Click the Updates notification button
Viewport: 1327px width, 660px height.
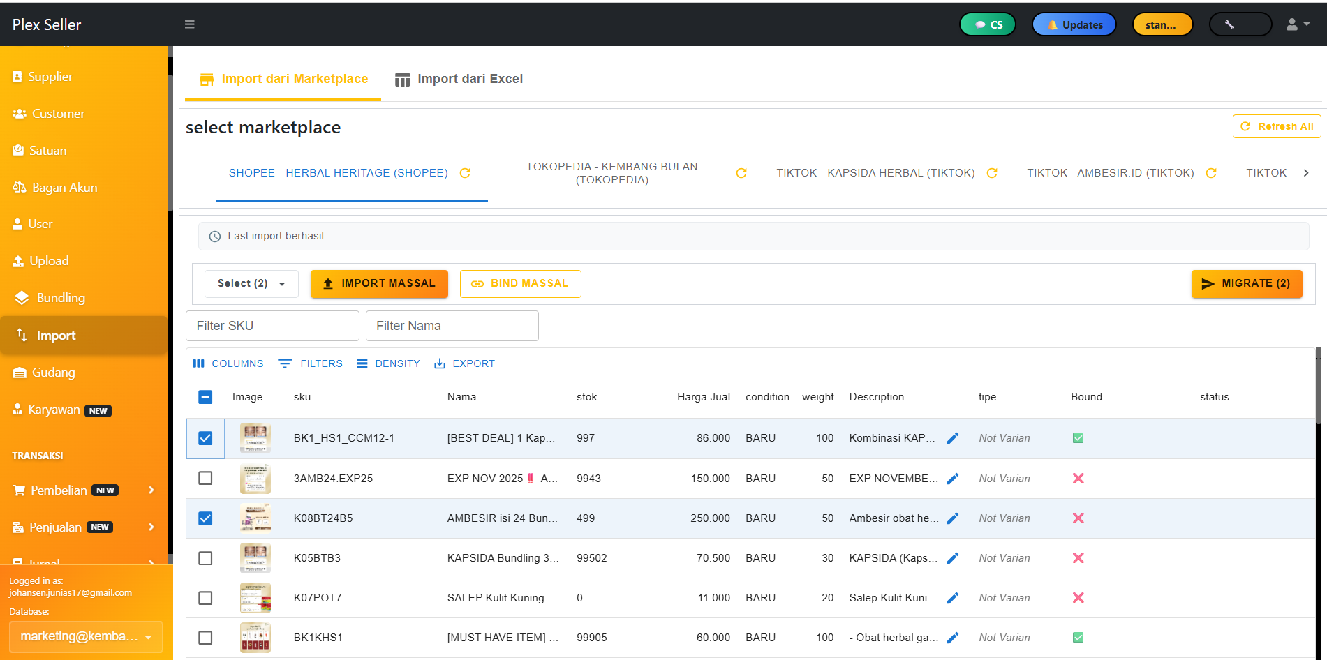point(1074,23)
